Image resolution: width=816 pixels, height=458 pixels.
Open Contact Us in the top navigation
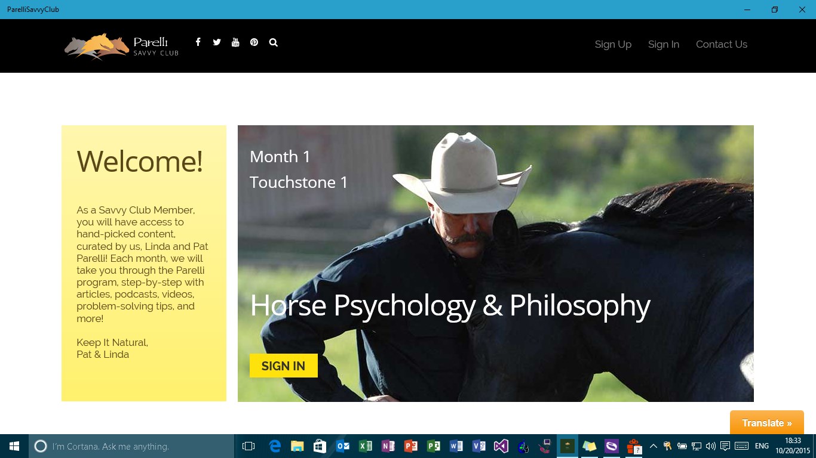pyautogui.click(x=722, y=44)
